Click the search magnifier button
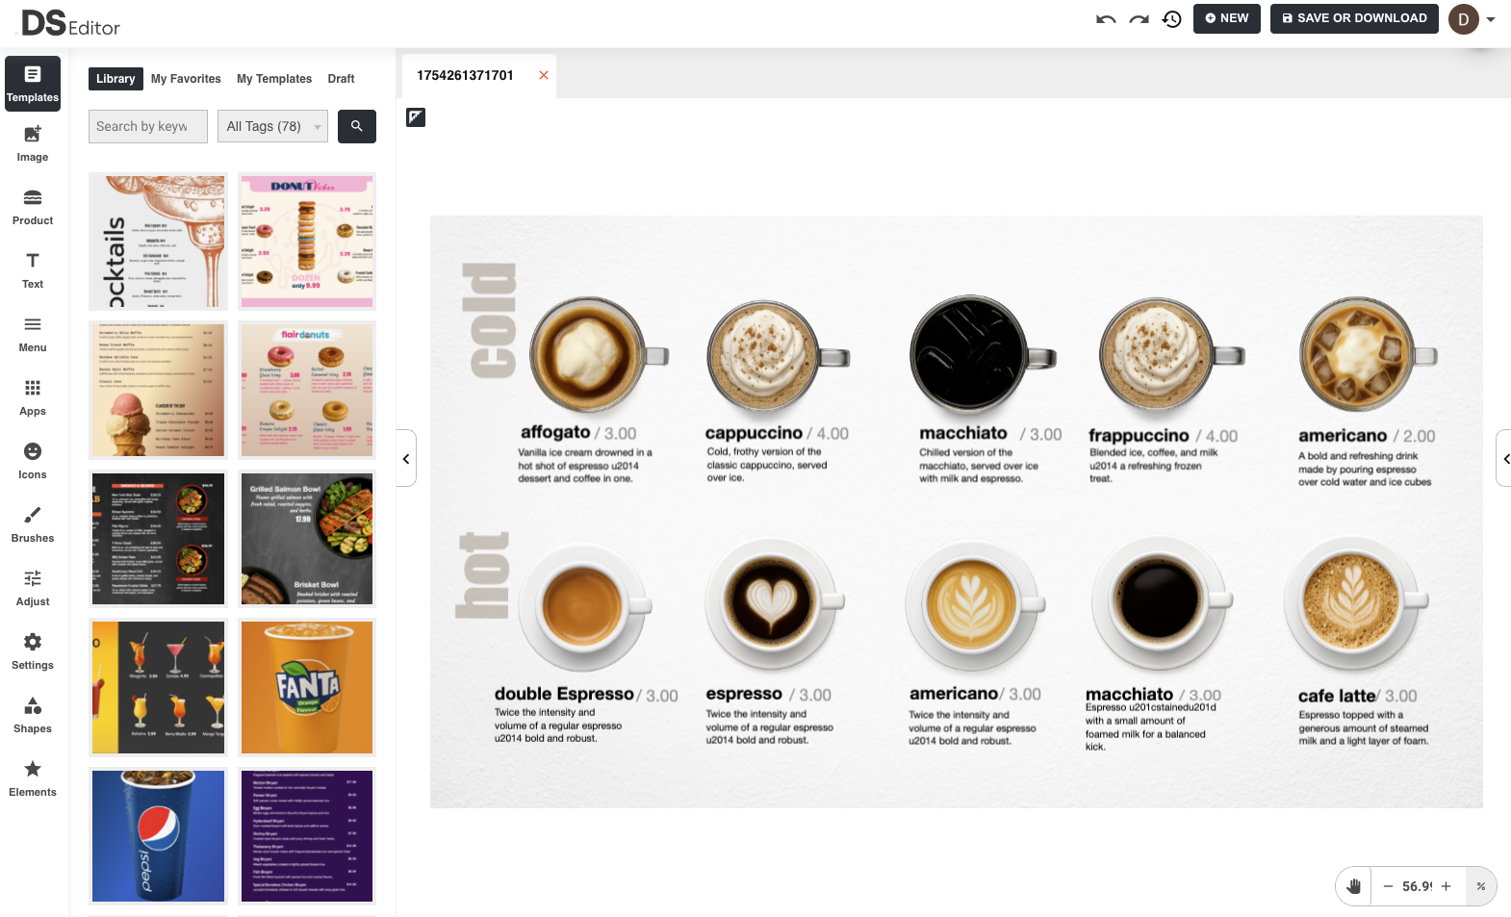1511x917 pixels. [357, 126]
